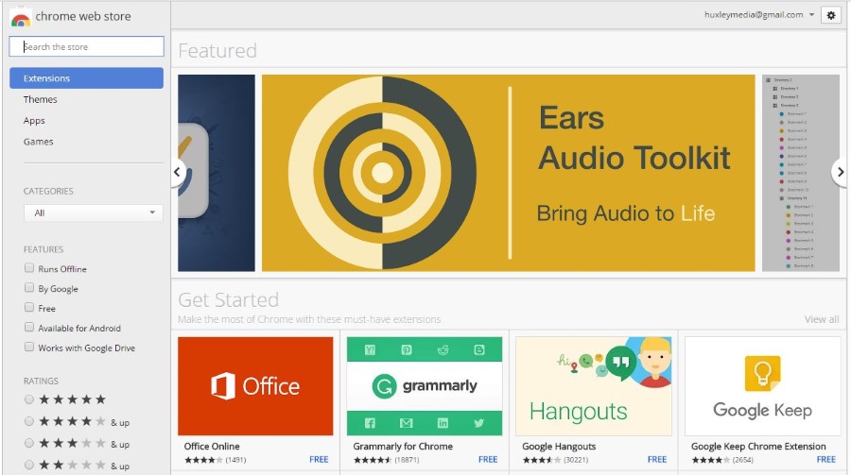This screenshot has width=851, height=475.
Task: Select the Extensions section
Action: pyautogui.click(x=86, y=78)
